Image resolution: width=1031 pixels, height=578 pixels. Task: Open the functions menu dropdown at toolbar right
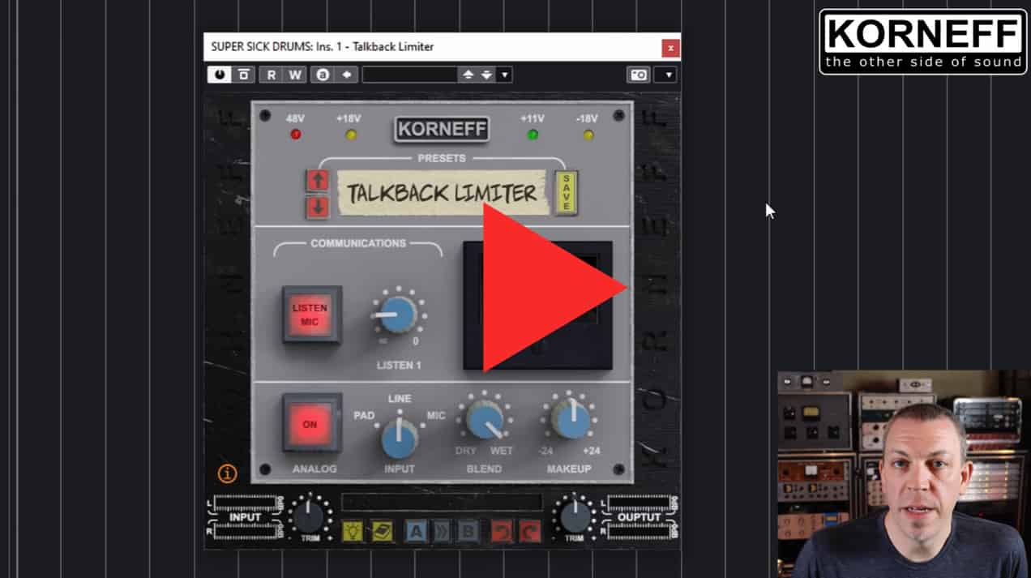click(x=666, y=75)
